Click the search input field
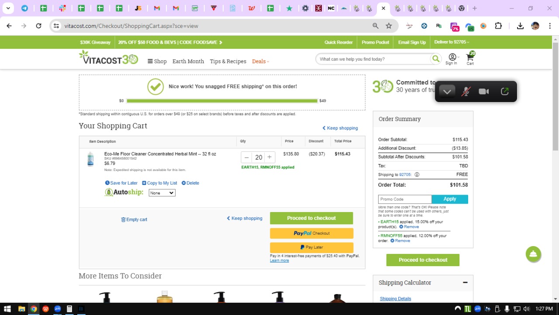 373,59
